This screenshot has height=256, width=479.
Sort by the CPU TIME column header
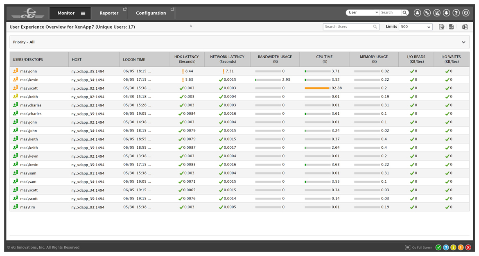[x=324, y=59]
